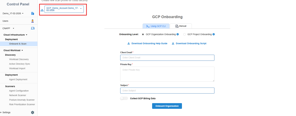Open Workload Discovery in sidebar
The height and width of the screenshot is (116, 296).
click(x=19, y=59)
